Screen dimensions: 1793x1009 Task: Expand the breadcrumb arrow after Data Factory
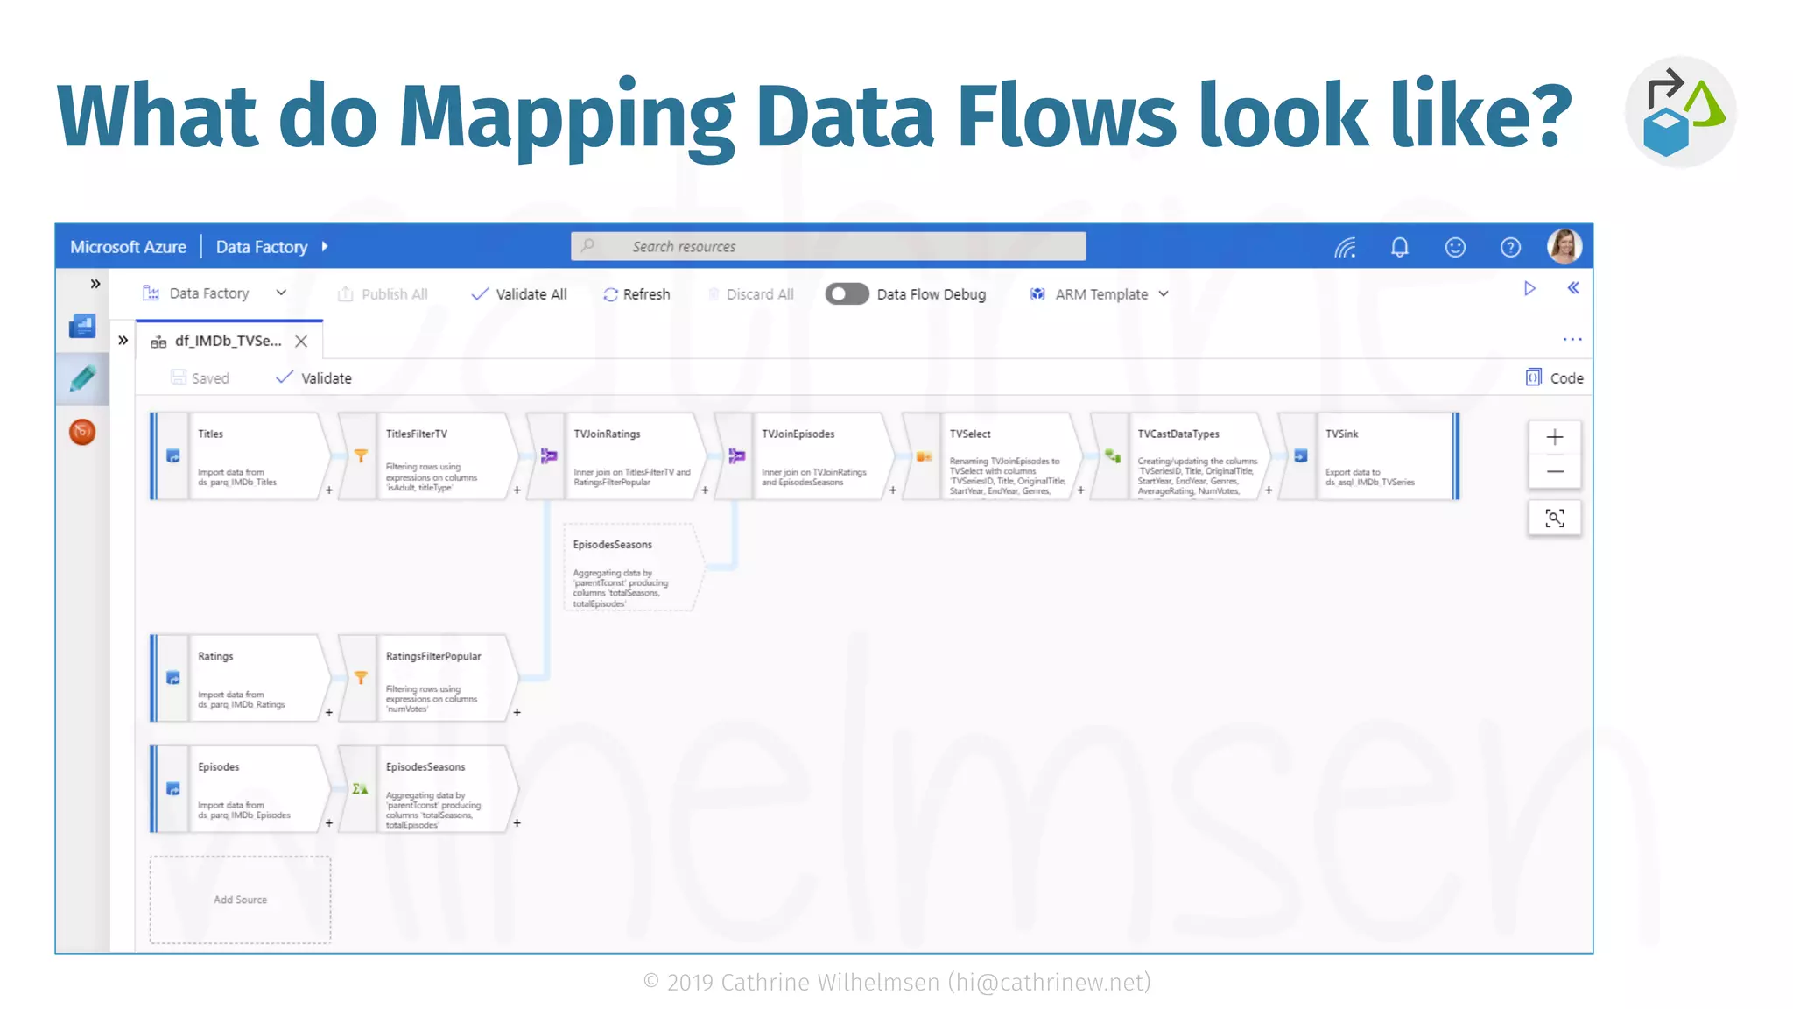point(324,247)
